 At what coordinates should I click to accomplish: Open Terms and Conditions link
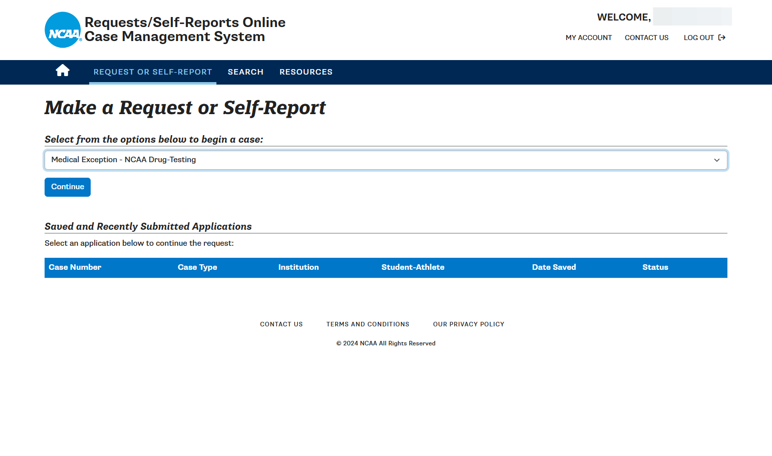click(368, 324)
